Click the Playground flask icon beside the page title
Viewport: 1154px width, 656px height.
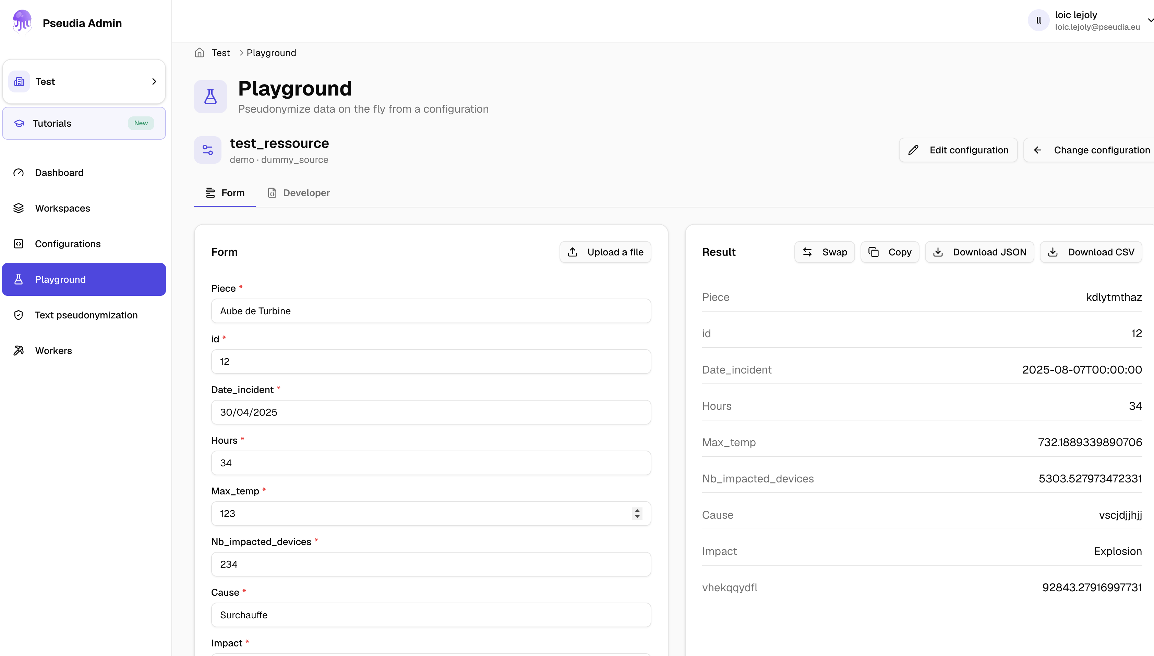(x=210, y=97)
